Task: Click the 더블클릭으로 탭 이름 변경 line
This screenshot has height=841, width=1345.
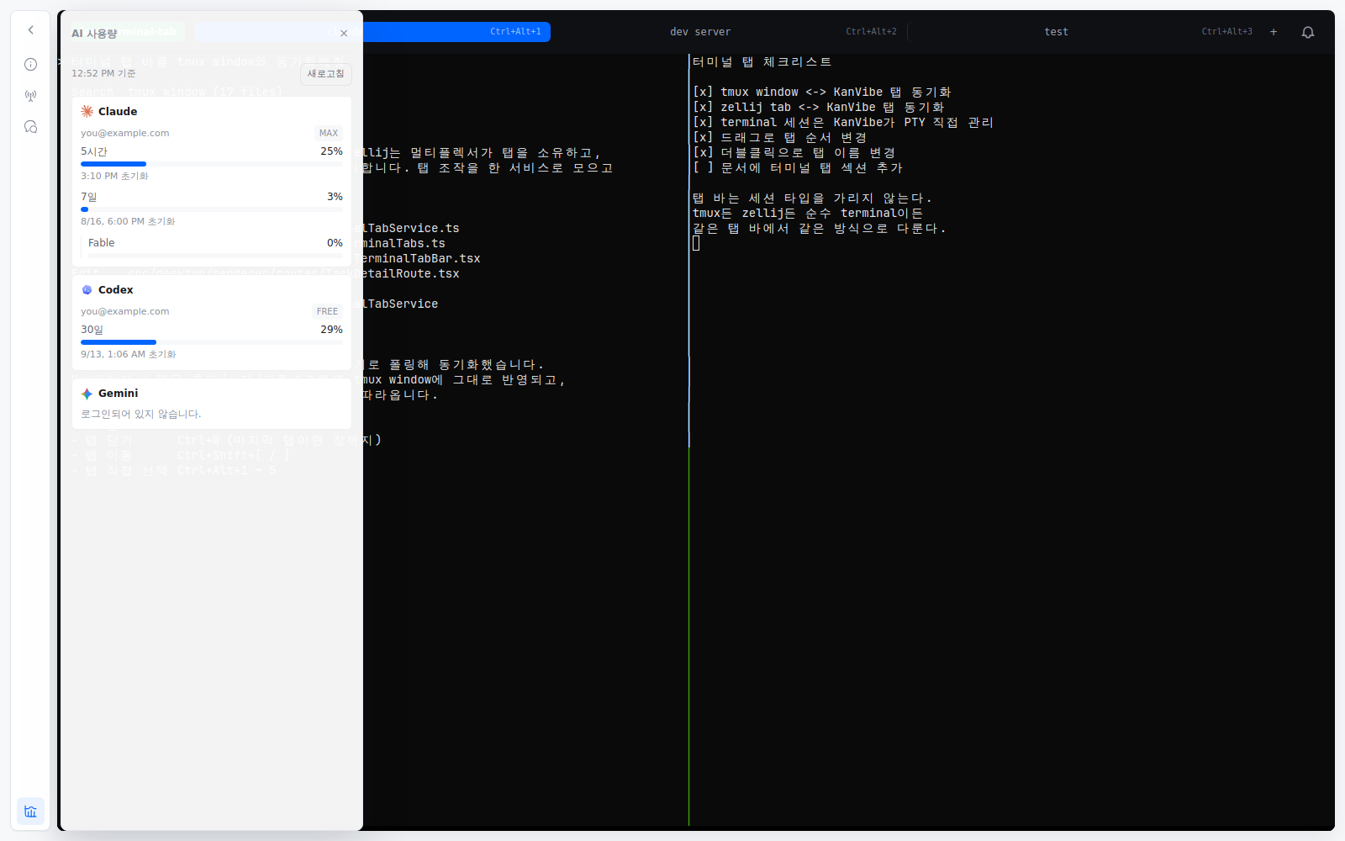Action: click(794, 153)
